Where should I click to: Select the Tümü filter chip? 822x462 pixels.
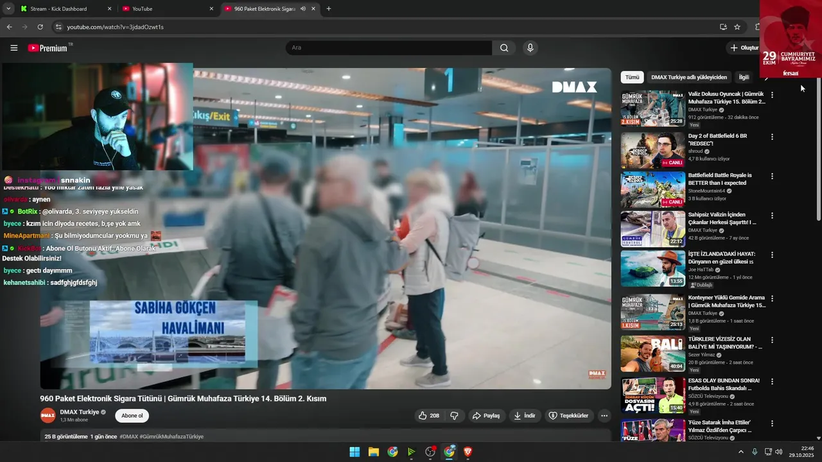[632, 77]
